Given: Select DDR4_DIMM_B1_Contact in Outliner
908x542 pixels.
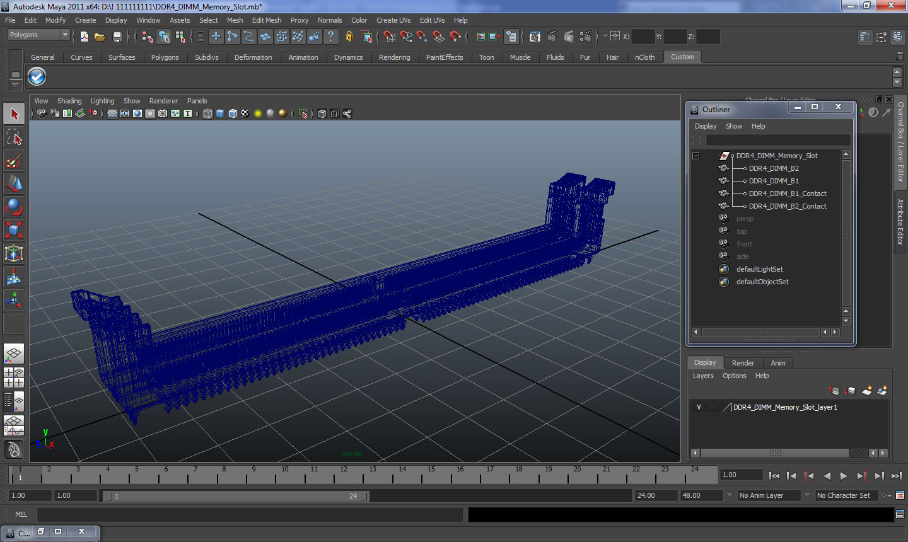Looking at the screenshot, I should click(x=788, y=193).
